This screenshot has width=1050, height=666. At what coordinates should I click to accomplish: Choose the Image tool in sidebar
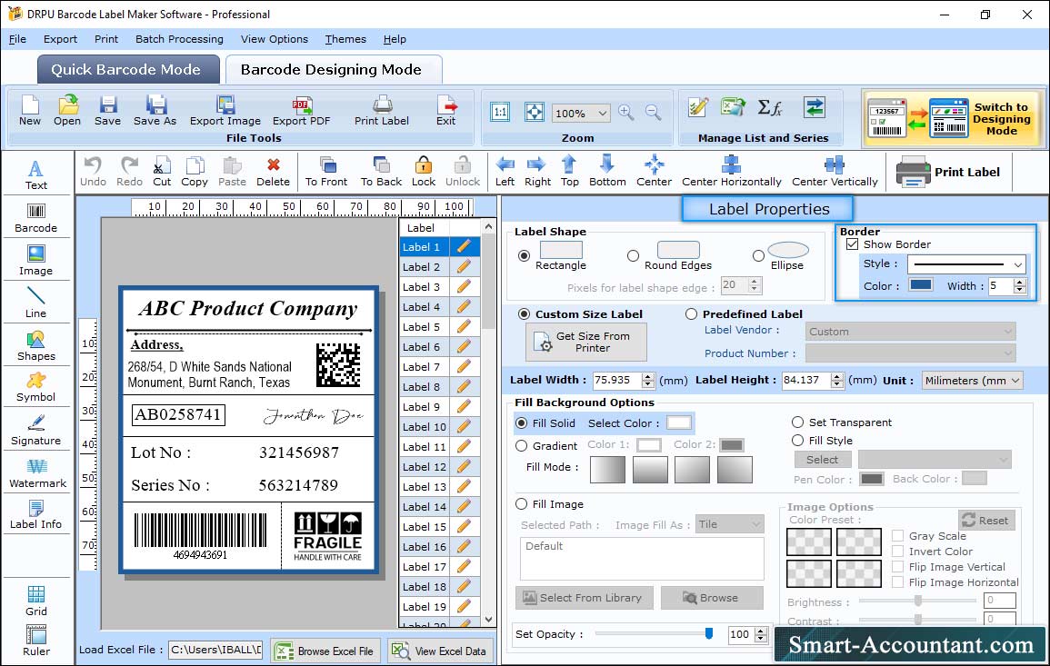36,261
